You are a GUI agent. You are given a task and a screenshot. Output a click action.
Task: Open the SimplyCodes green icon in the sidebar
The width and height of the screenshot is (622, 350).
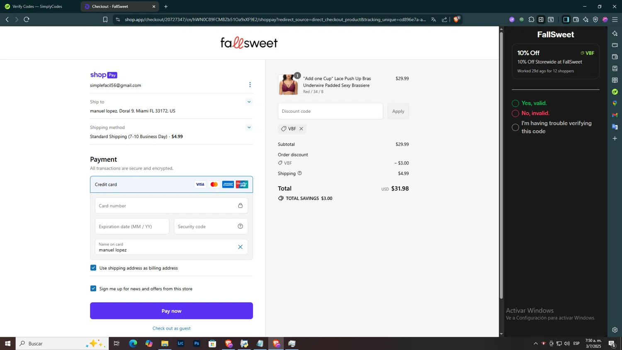[615, 92]
